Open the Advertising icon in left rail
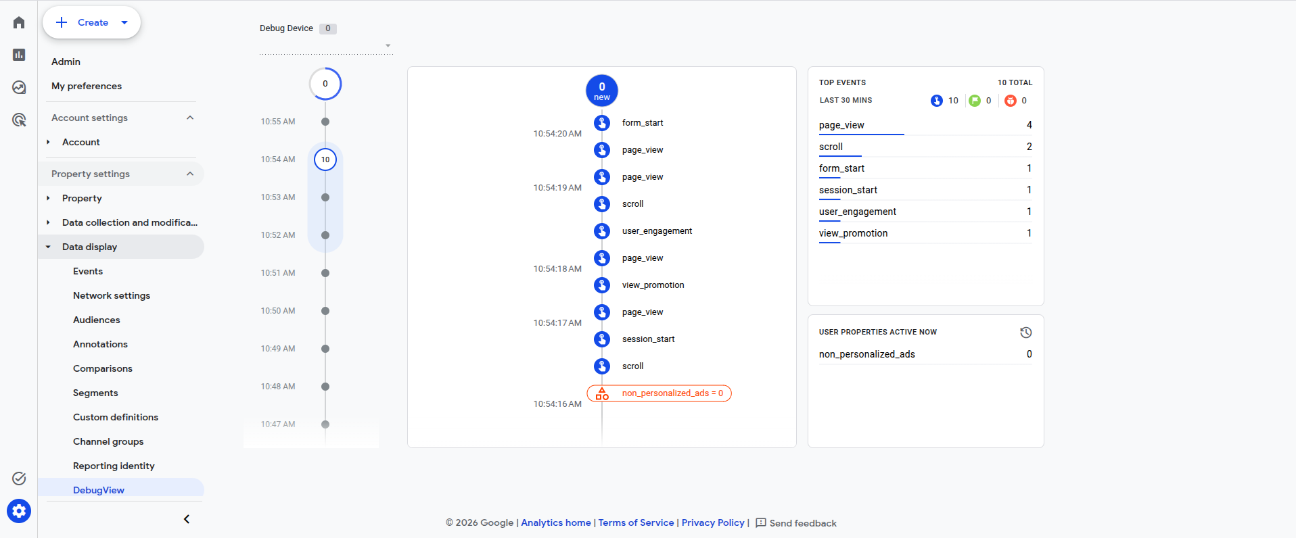This screenshot has height=538, width=1296. 19,120
